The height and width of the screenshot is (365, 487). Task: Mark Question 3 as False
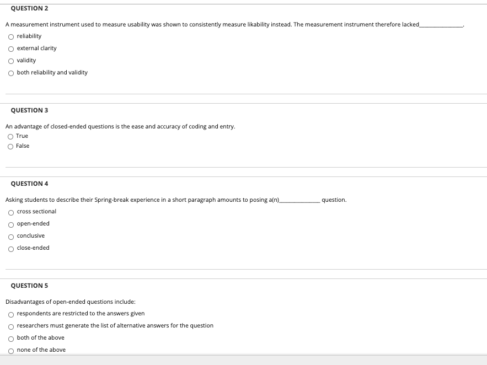(10, 147)
